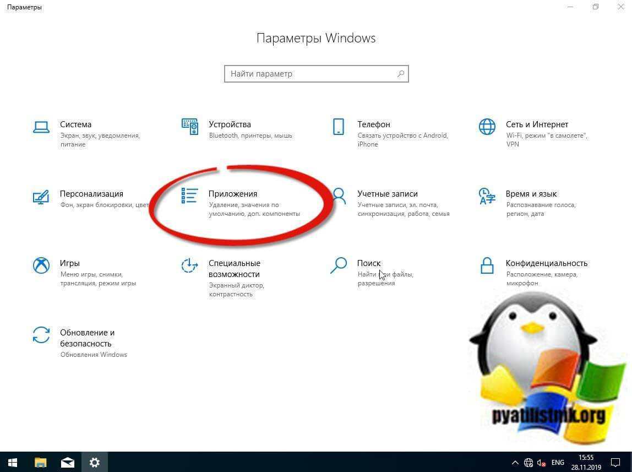Click the Персонализация brush icon
The width and height of the screenshot is (632, 472).
pos(41,196)
